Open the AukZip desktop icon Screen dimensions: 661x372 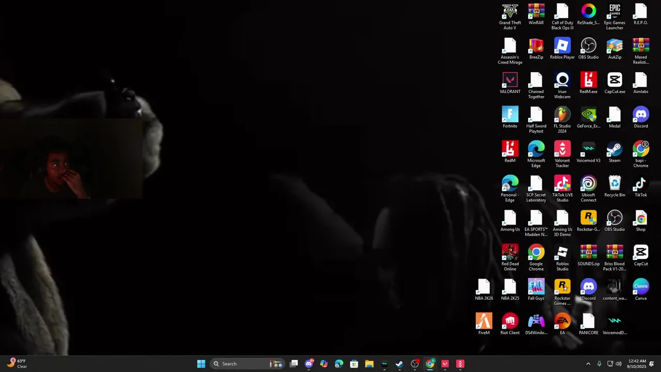click(615, 50)
